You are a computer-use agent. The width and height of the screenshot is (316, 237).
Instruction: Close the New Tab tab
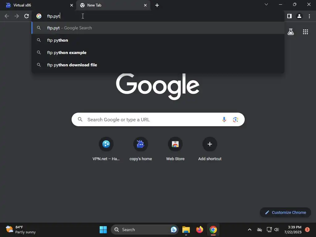[145, 5]
